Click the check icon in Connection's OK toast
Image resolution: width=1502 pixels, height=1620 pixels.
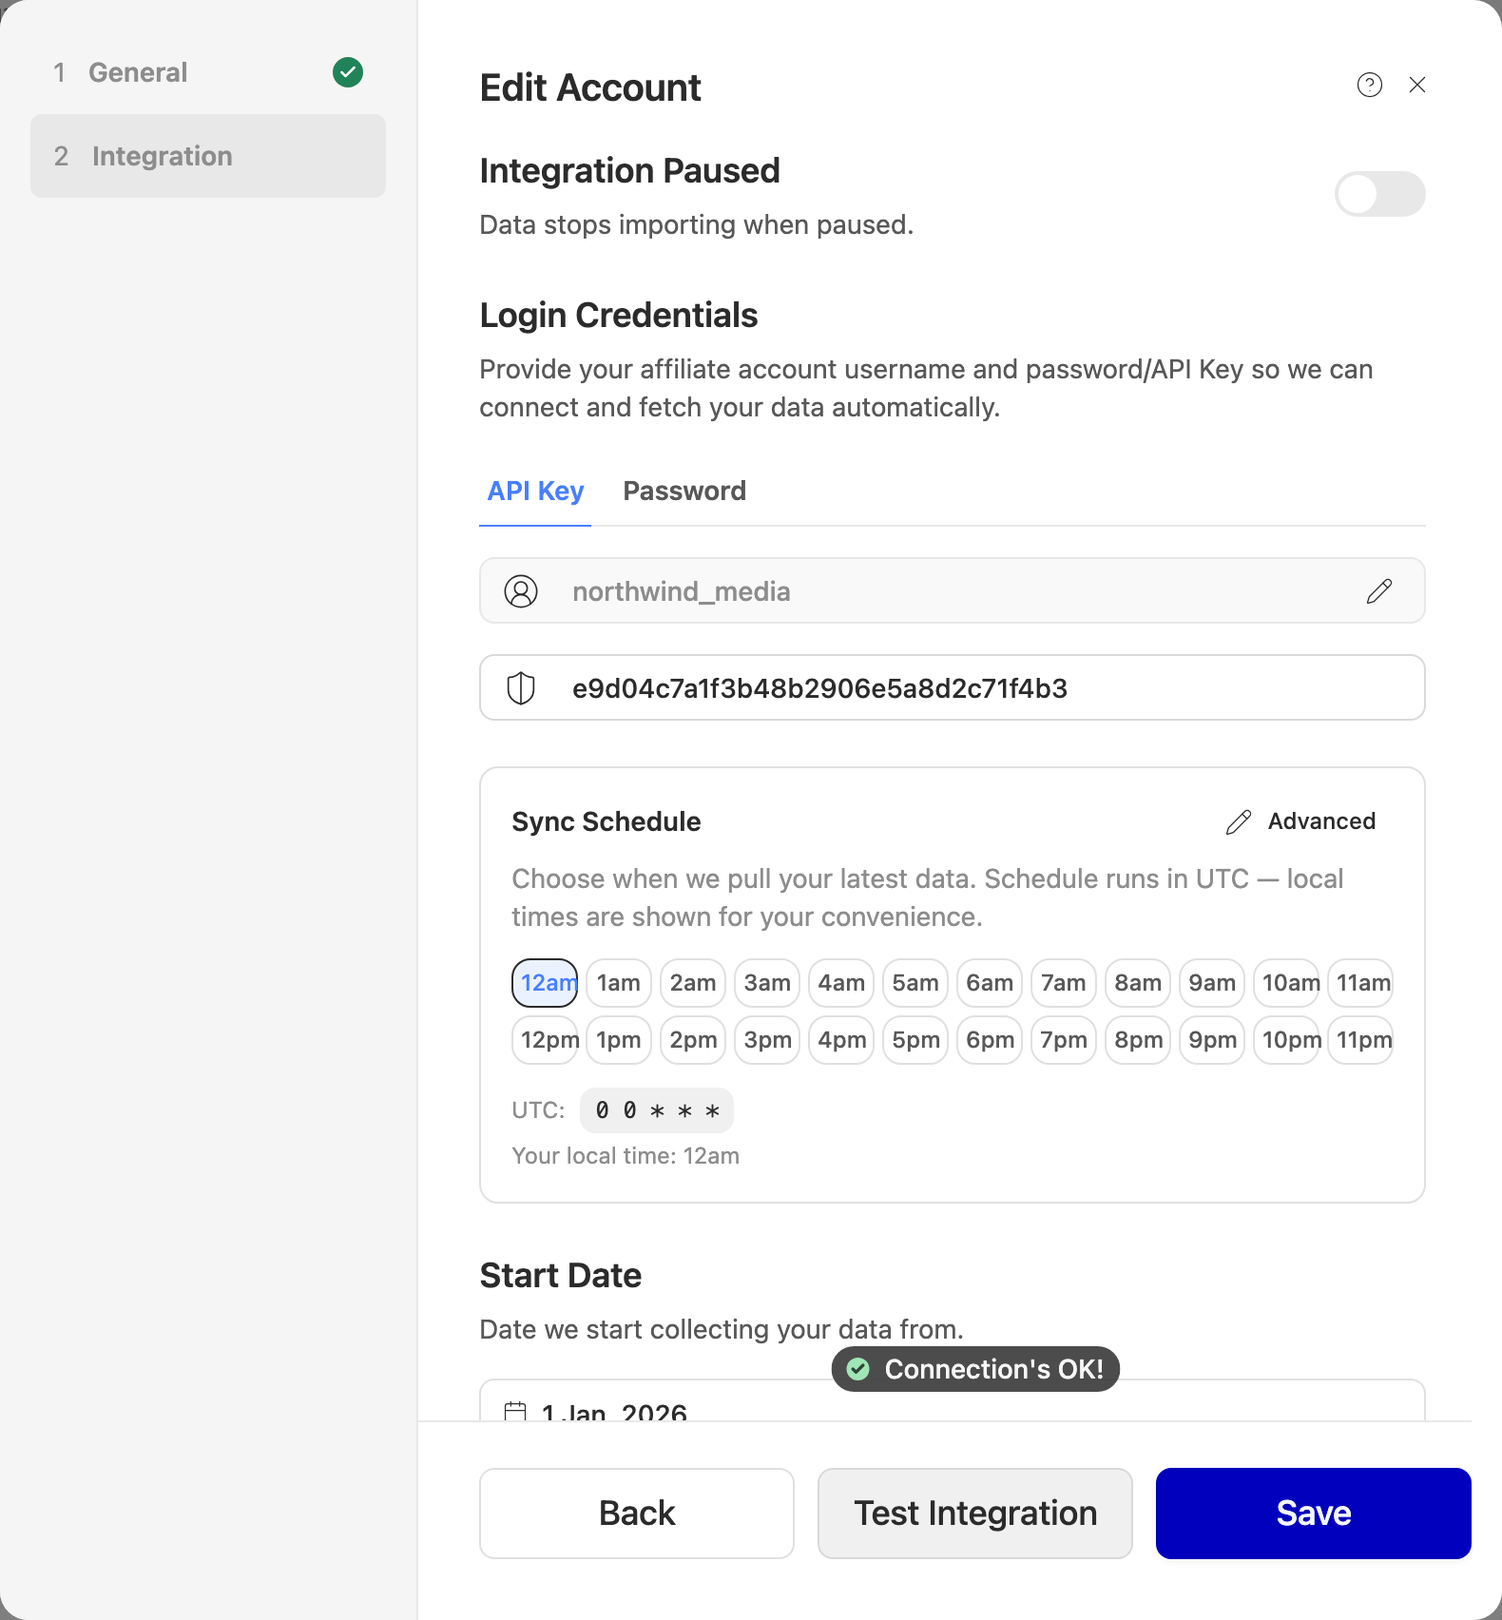[858, 1369]
